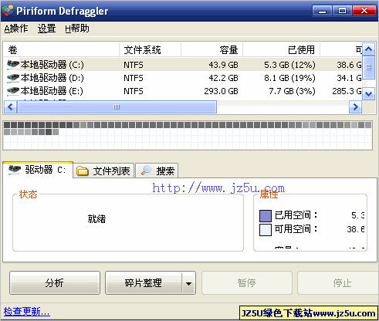
Task: Click the drive list scroll down arrow
Action: 368,94
